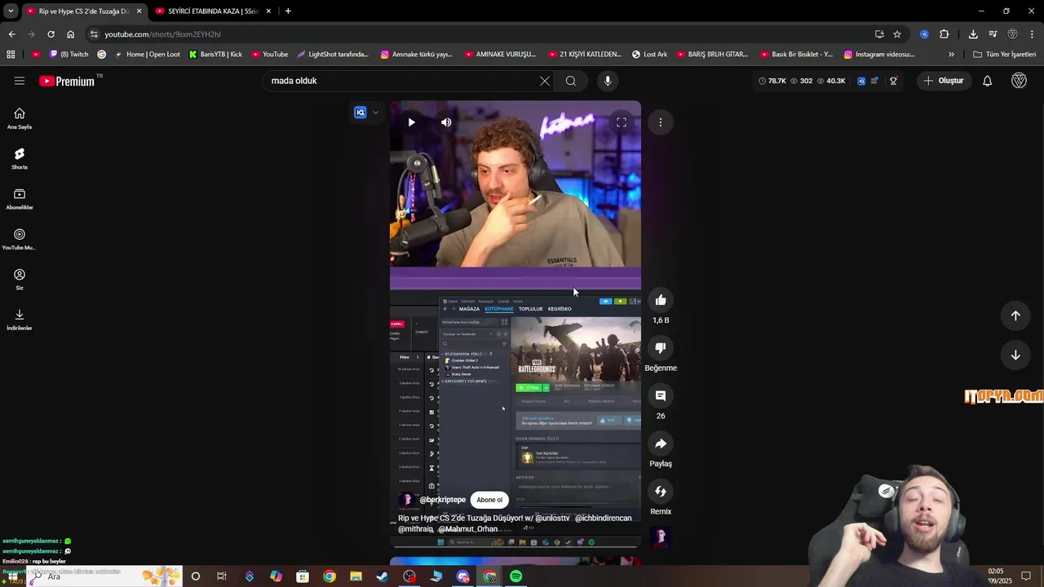Image resolution: width=1044 pixels, height=587 pixels.
Task: Open the Short's sound thumbnail
Action: 661,536
